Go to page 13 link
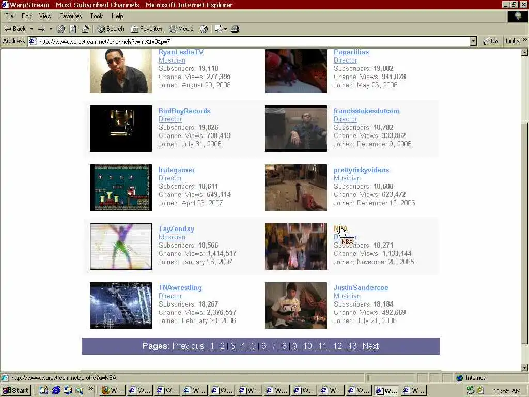Image resolution: width=529 pixels, height=397 pixels. click(352, 346)
